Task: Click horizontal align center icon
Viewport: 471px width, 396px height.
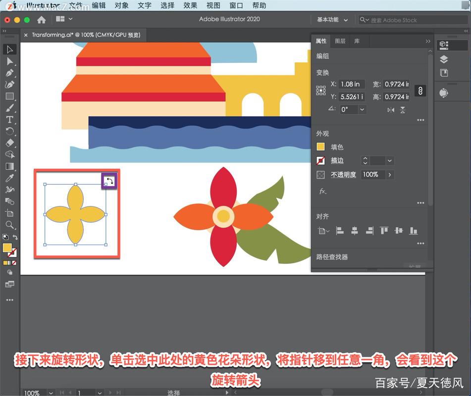Action: (354, 231)
